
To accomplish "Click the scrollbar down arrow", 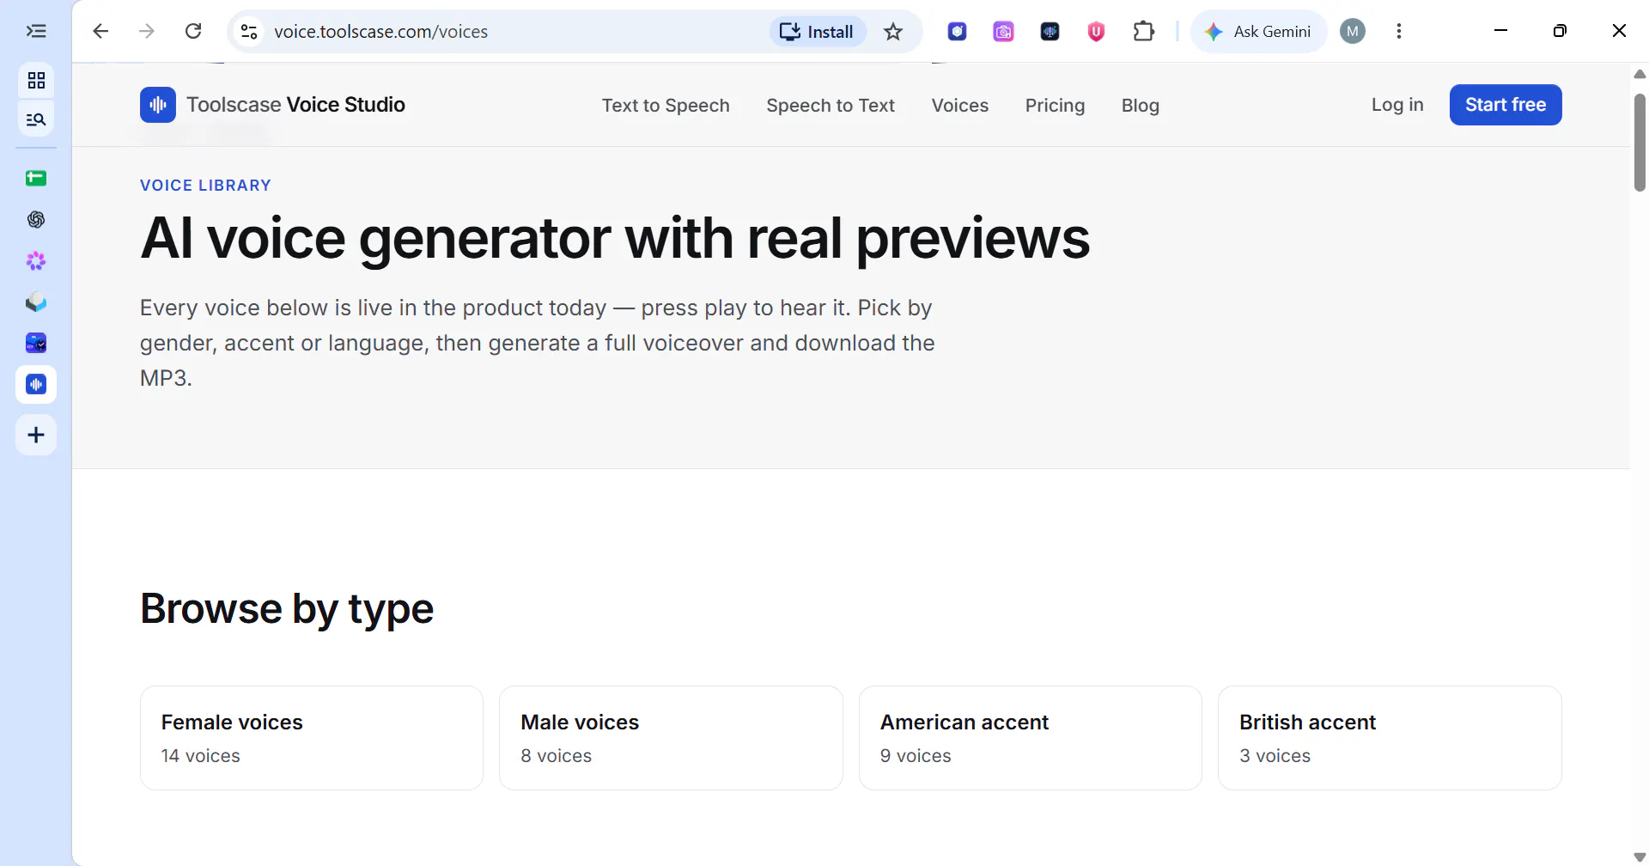I will (x=1640, y=857).
